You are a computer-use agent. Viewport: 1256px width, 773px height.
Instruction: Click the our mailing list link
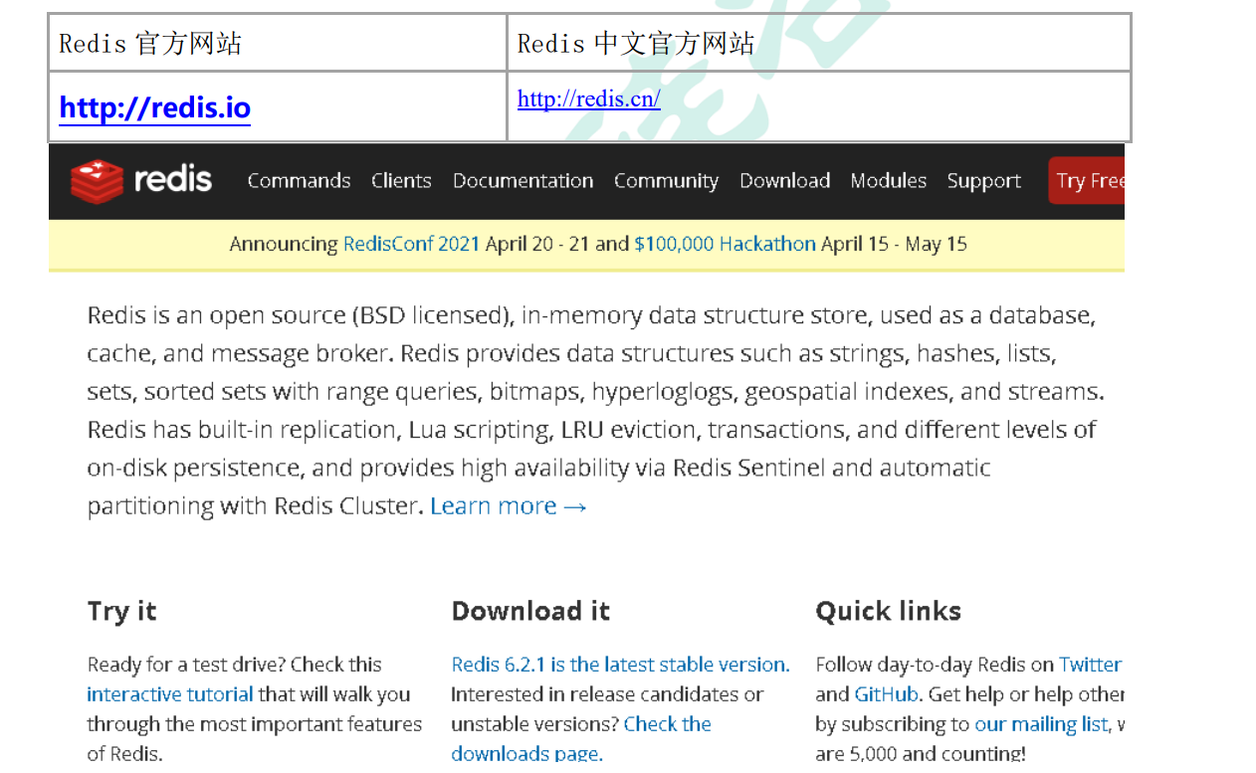(1042, 724)
